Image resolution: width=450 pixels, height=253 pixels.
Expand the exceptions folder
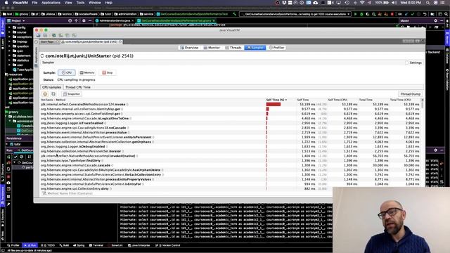(9, 37)
